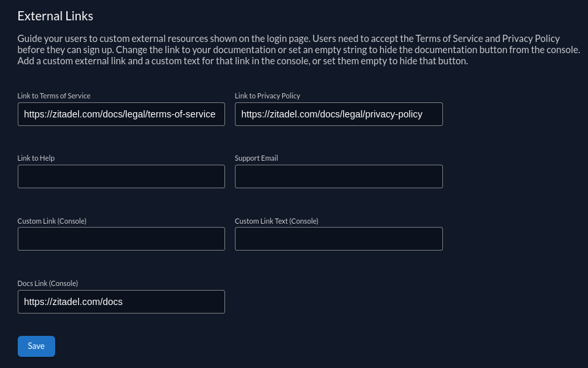Image resolution: width=588 pixels, height=368 pixels.
Task: Click the "Custom Link Text (Console)" label
Action: point(276,221)
